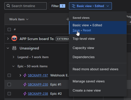The image size is (131, 100).
Task: Click the plus icon beside Work item
Action: [x=67, y=19]
